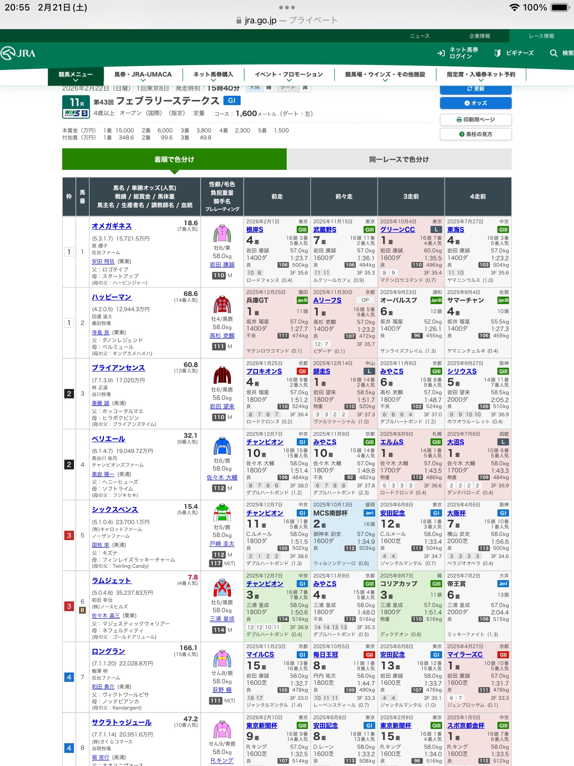The height and width of the screenshot is (766, 574).
Task: Click the 印刷用ページ button
Action: tap(476, 120)
